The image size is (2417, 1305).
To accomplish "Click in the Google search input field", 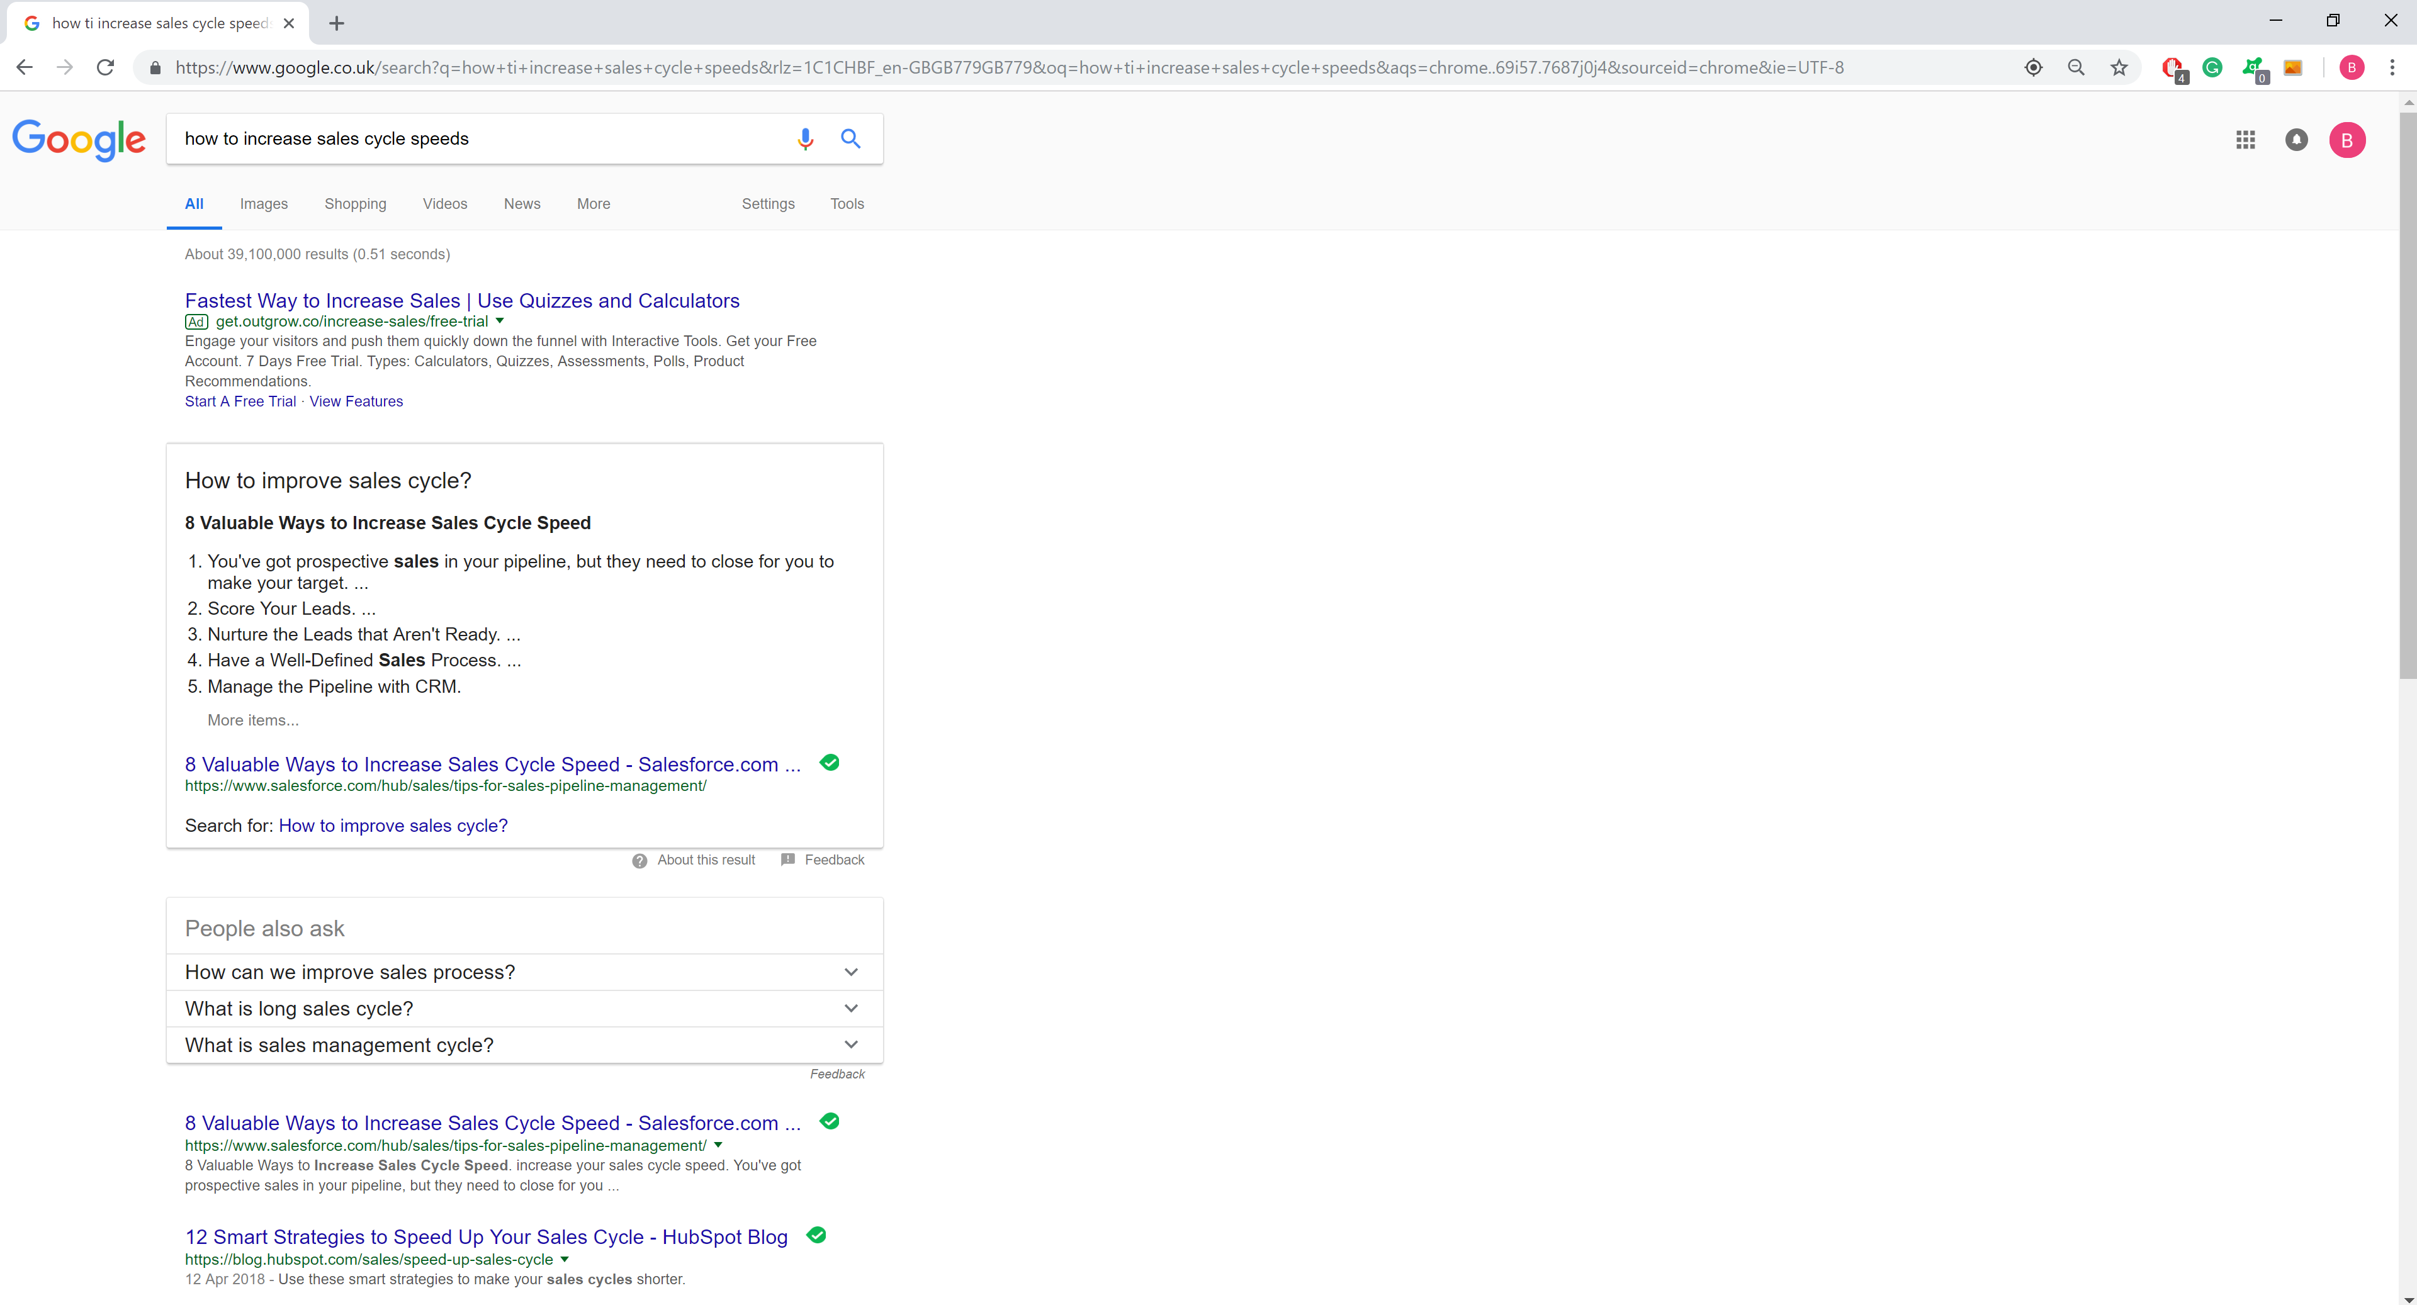I will point(469,139).
